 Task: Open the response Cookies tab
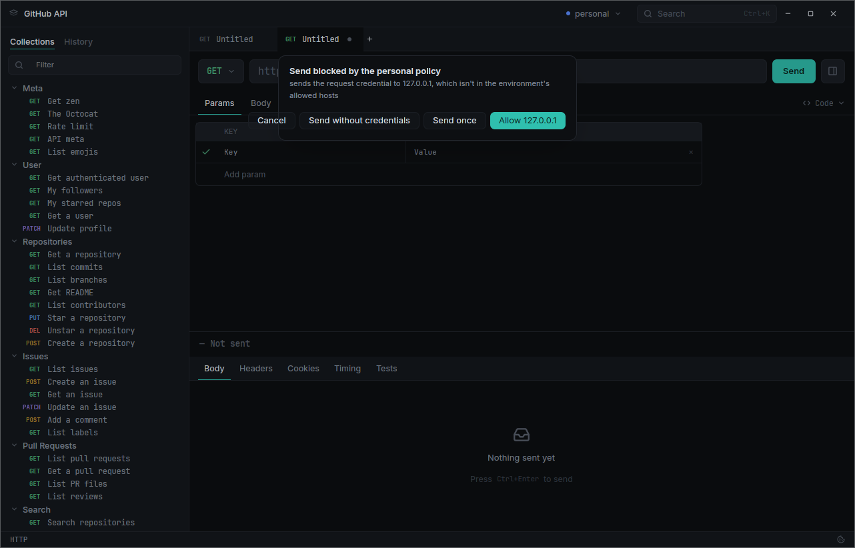pos(303,369)
